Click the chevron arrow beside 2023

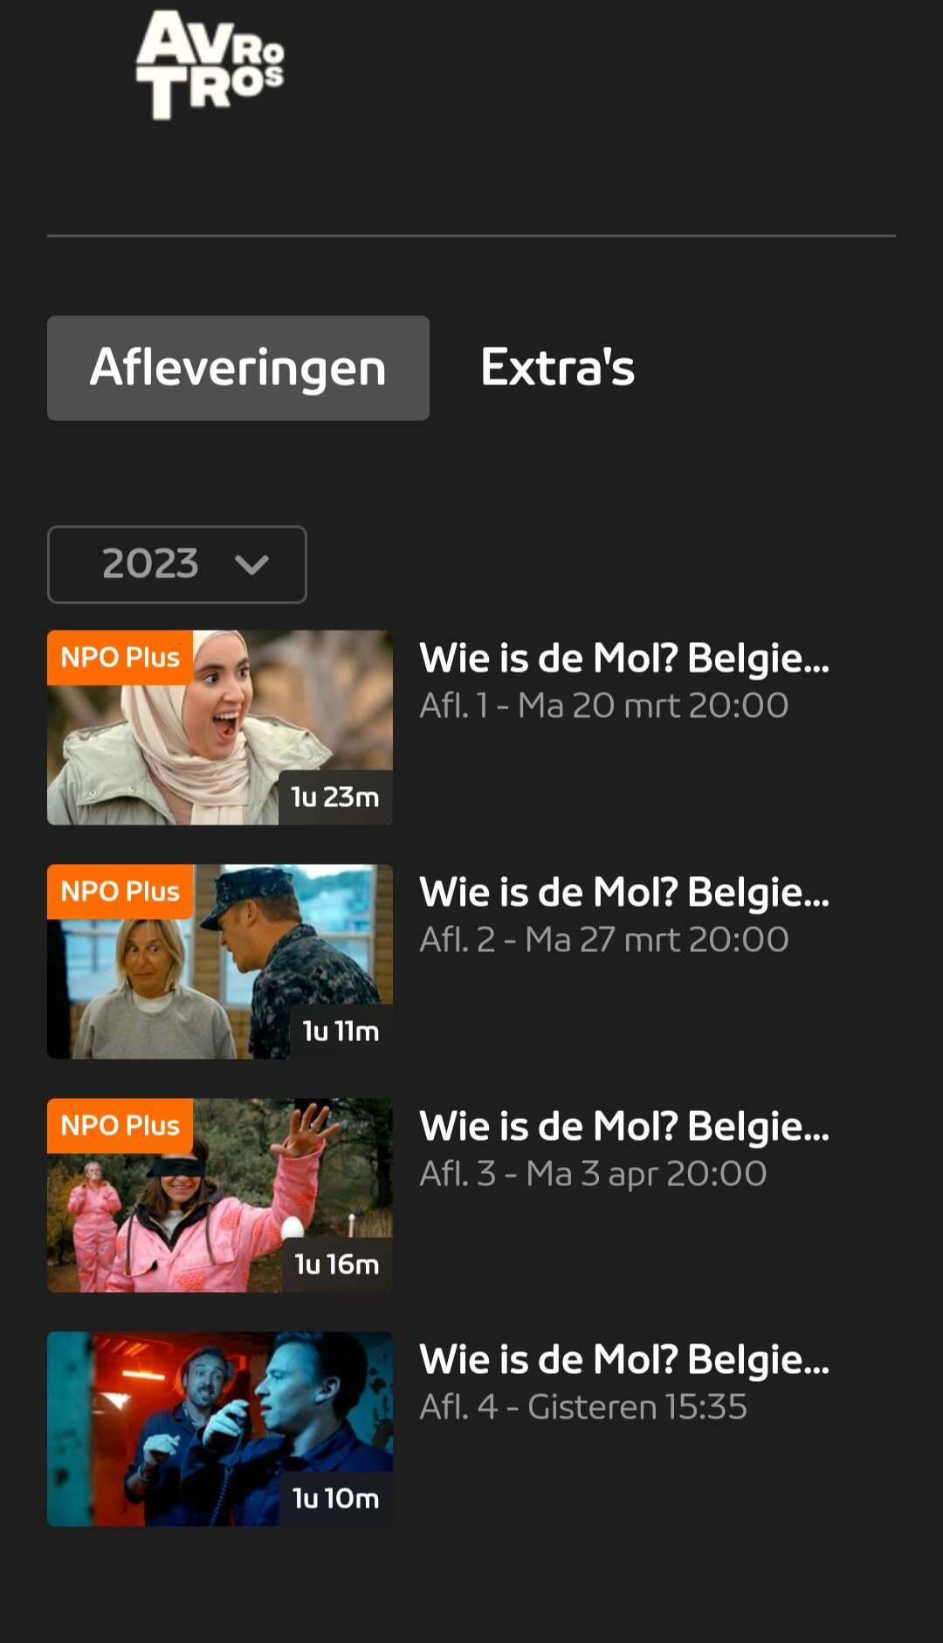pyautogui.click(x=251, y=565)
